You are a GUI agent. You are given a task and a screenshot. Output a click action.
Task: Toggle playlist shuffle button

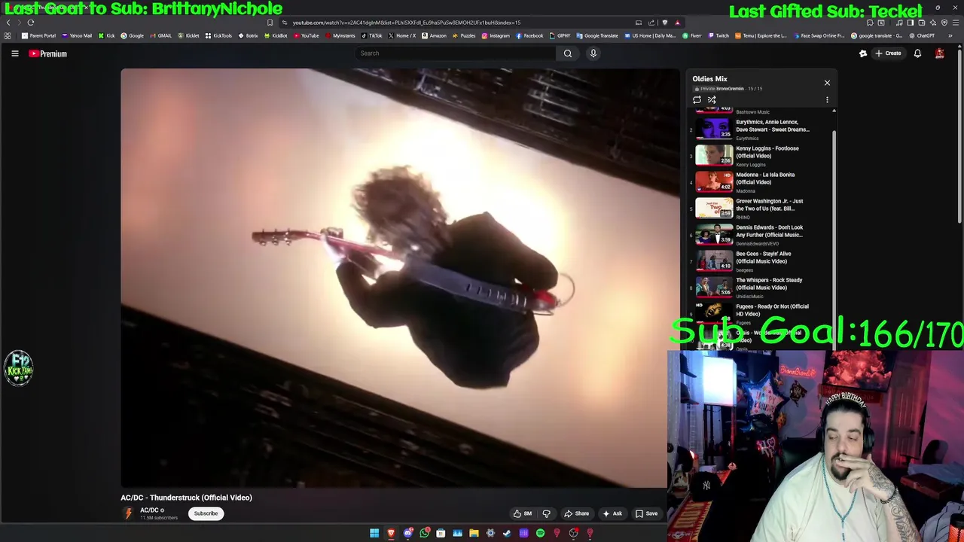pyautogui.click(x=712, y=99)
